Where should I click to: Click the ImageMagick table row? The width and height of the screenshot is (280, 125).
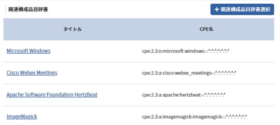(x=139, y=116)
